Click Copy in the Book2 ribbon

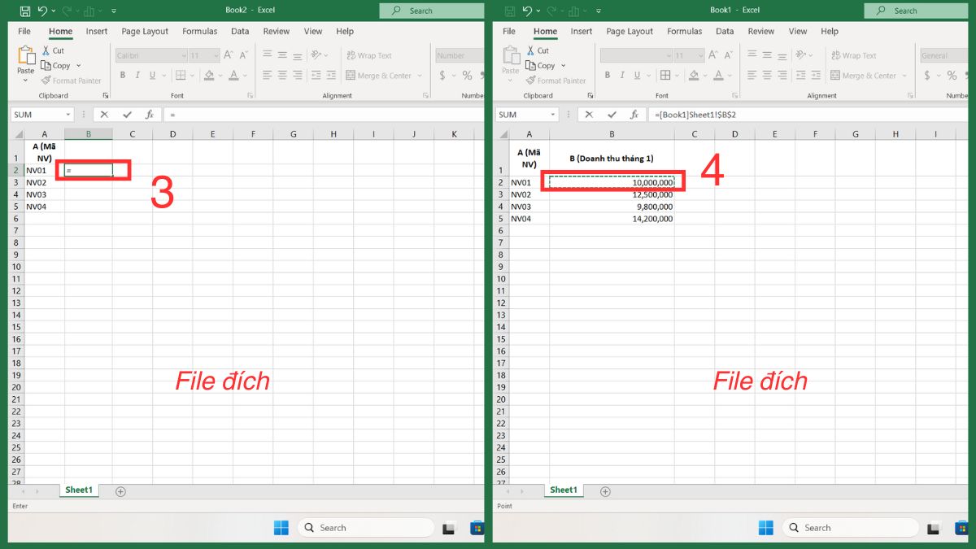[x=56, y=66]
